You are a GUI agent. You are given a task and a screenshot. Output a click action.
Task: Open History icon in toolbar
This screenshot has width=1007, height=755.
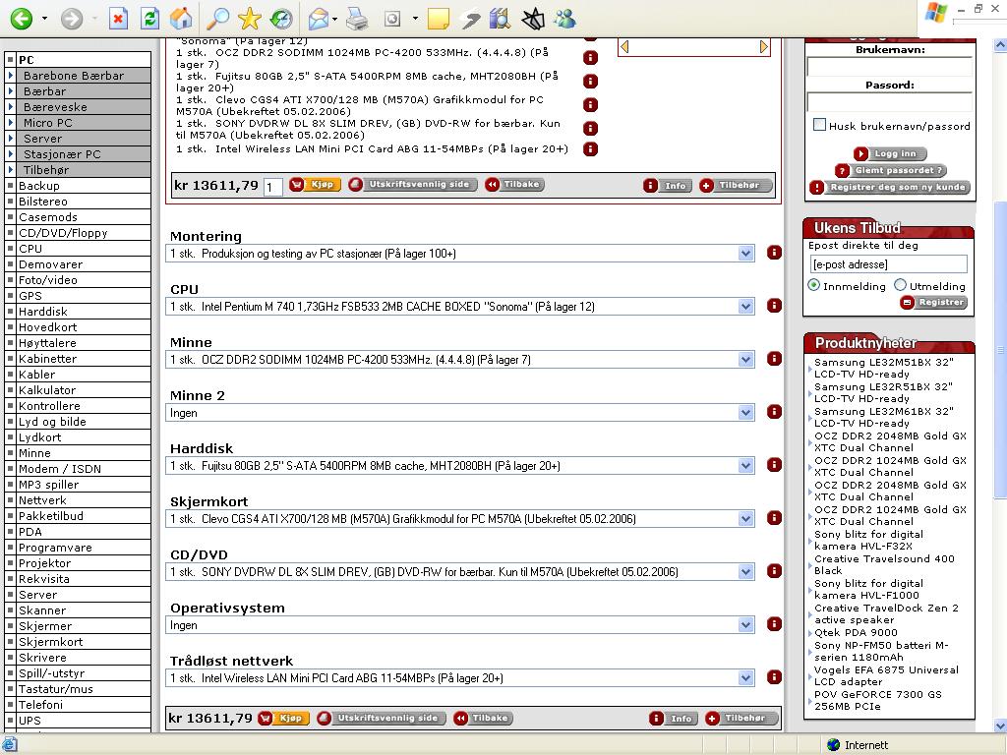click(280, 19)
